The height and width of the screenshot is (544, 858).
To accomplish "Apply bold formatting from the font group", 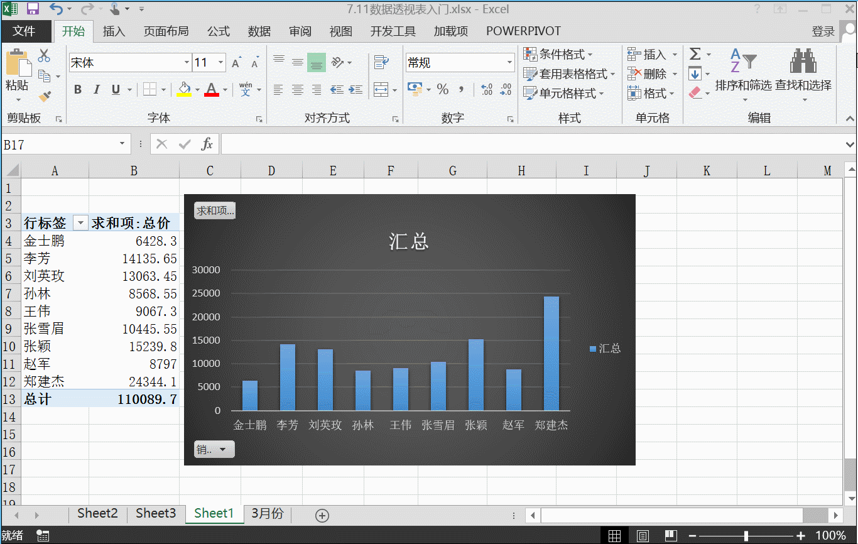I will (x=77, y=90).
